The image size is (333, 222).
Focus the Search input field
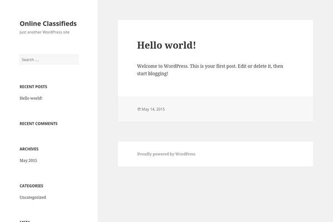tap(49, 59)
